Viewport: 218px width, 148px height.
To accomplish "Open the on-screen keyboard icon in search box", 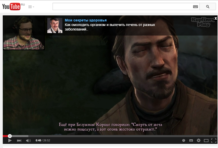I will click(x=195, y=7).
